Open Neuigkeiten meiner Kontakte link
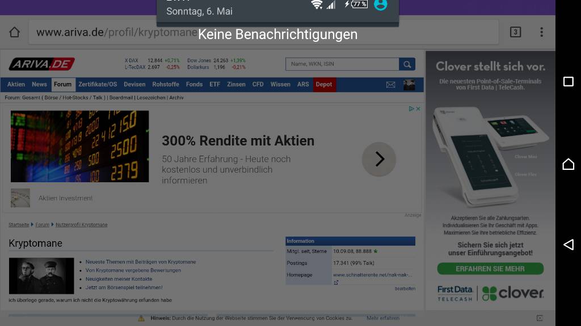The image size is (581, 326). 119,279
